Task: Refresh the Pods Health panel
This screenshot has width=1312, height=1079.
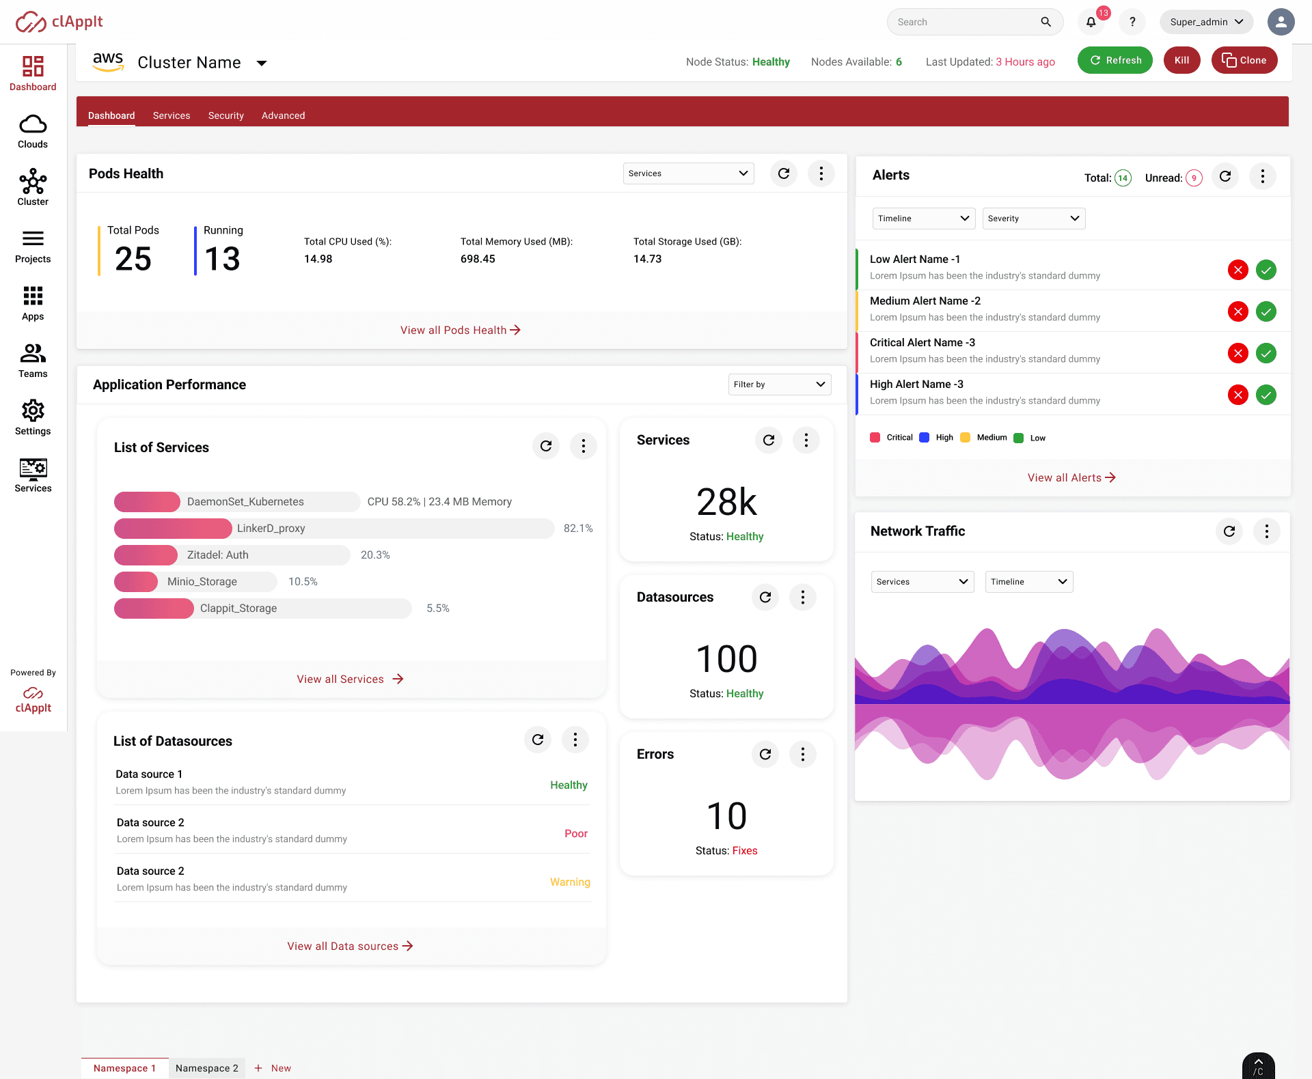Action: [784, 173]
